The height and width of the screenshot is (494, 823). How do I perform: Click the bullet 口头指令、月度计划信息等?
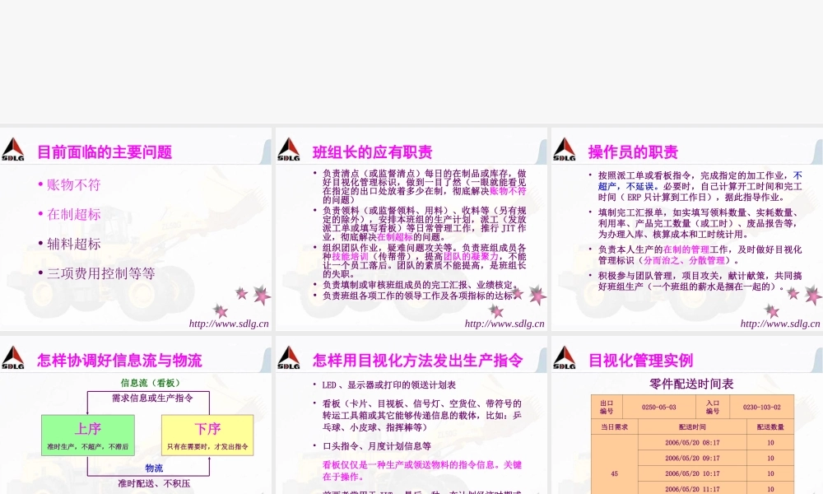(376, 446)
